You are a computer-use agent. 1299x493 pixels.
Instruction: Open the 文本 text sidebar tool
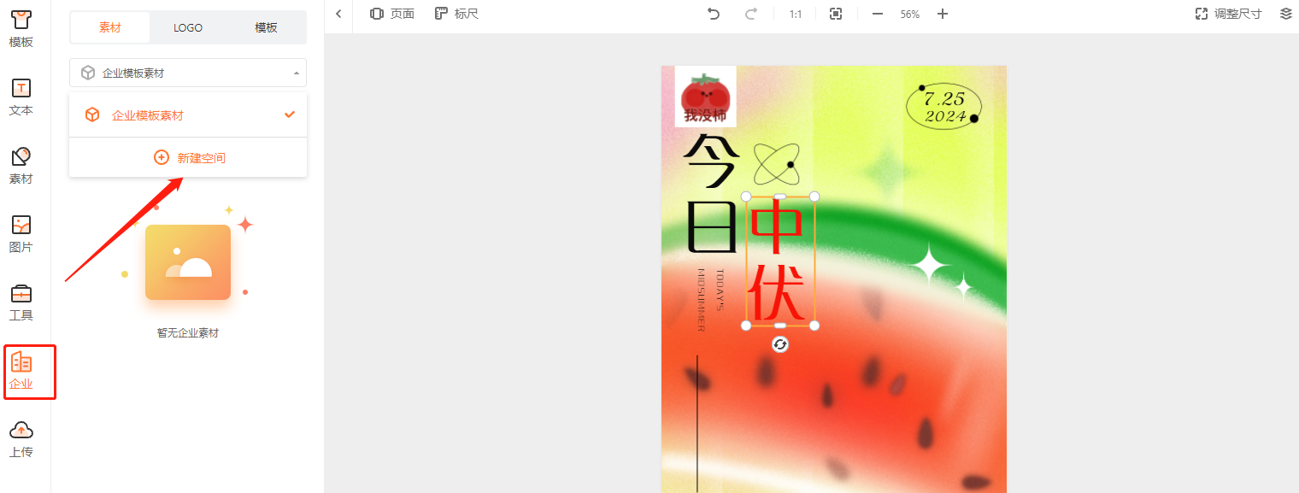(21, 97)
